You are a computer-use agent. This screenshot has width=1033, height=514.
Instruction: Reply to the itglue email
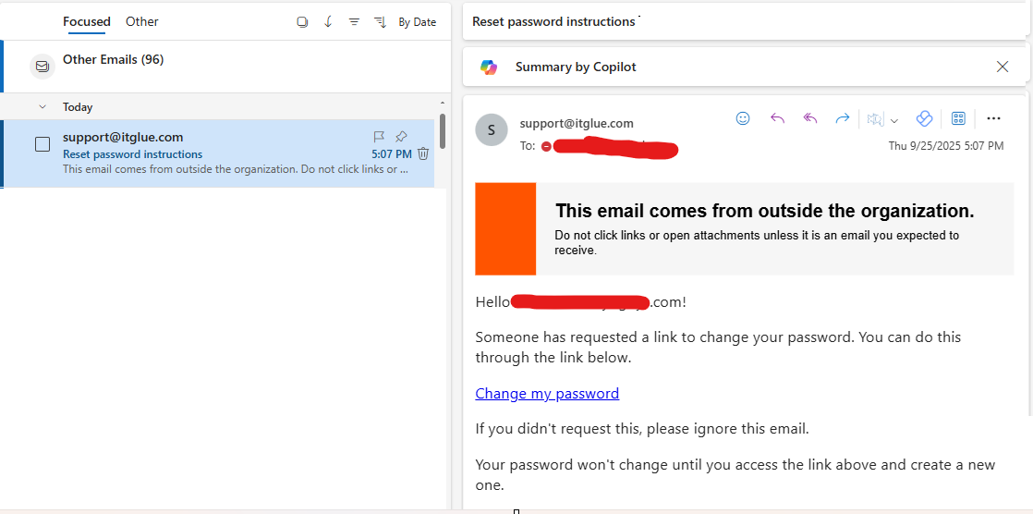click(x=777, y=118)
